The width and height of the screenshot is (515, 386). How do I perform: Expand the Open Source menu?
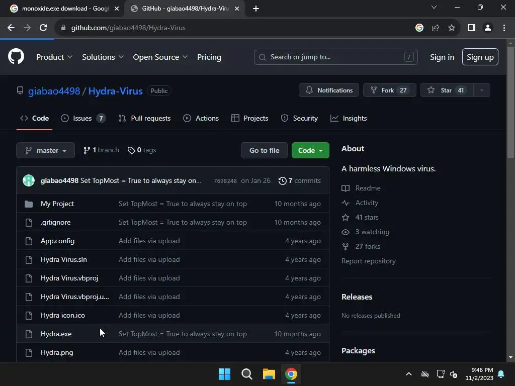160,57
